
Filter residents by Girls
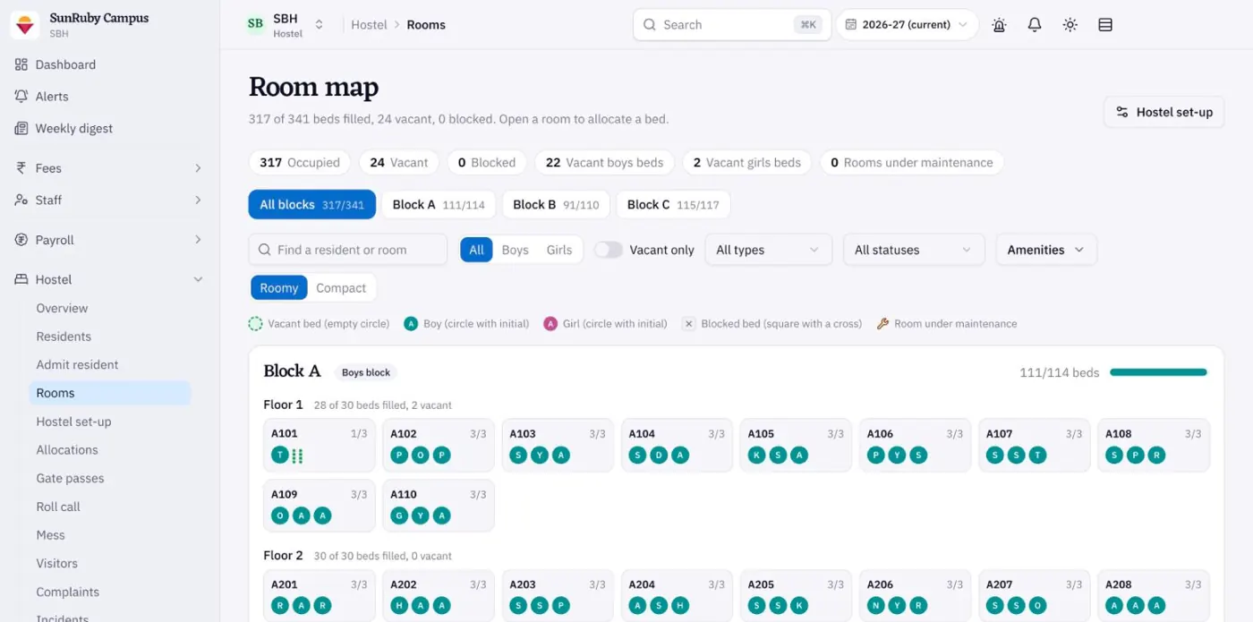559,251
